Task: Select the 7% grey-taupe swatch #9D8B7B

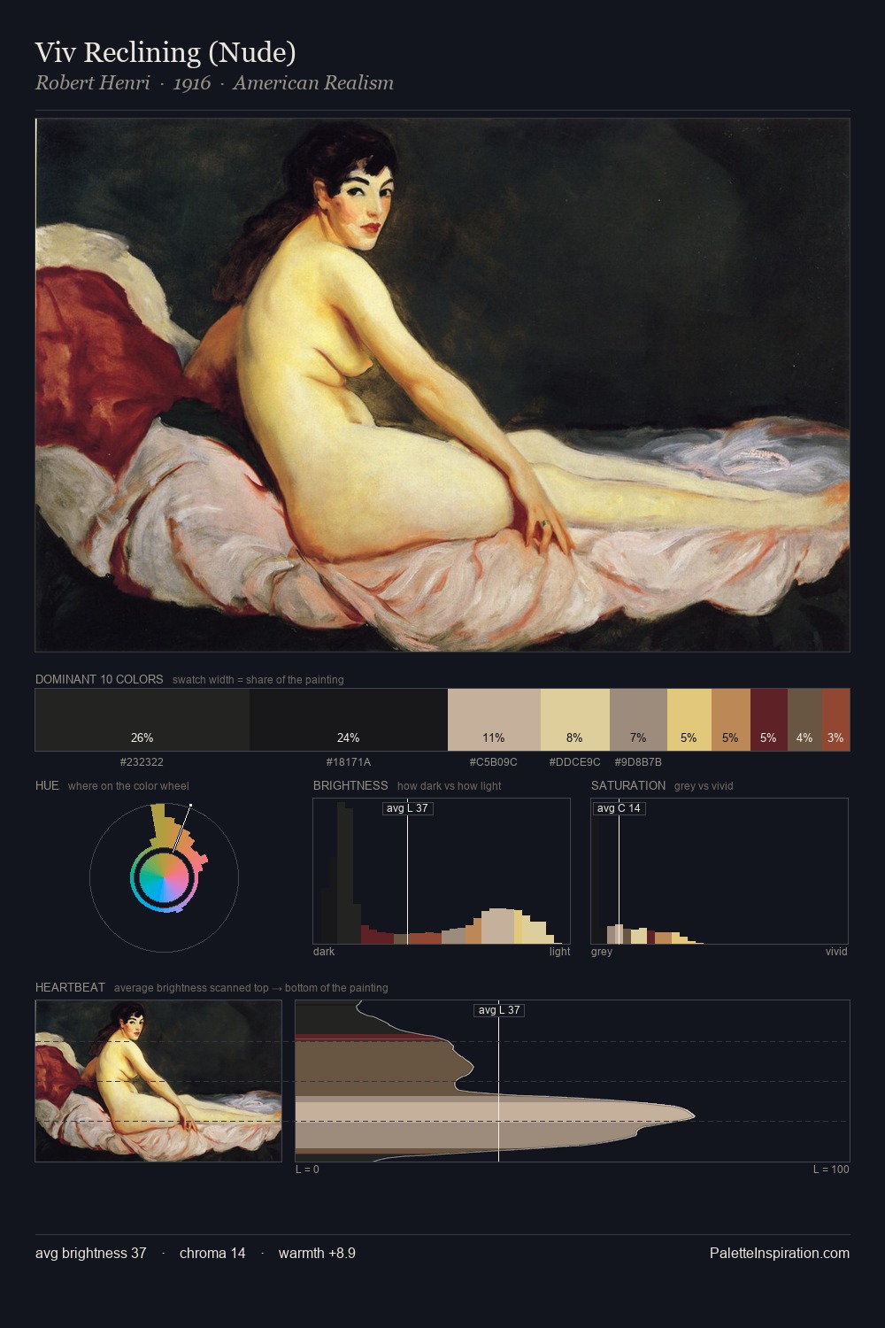Action: (x=638, y=720)
